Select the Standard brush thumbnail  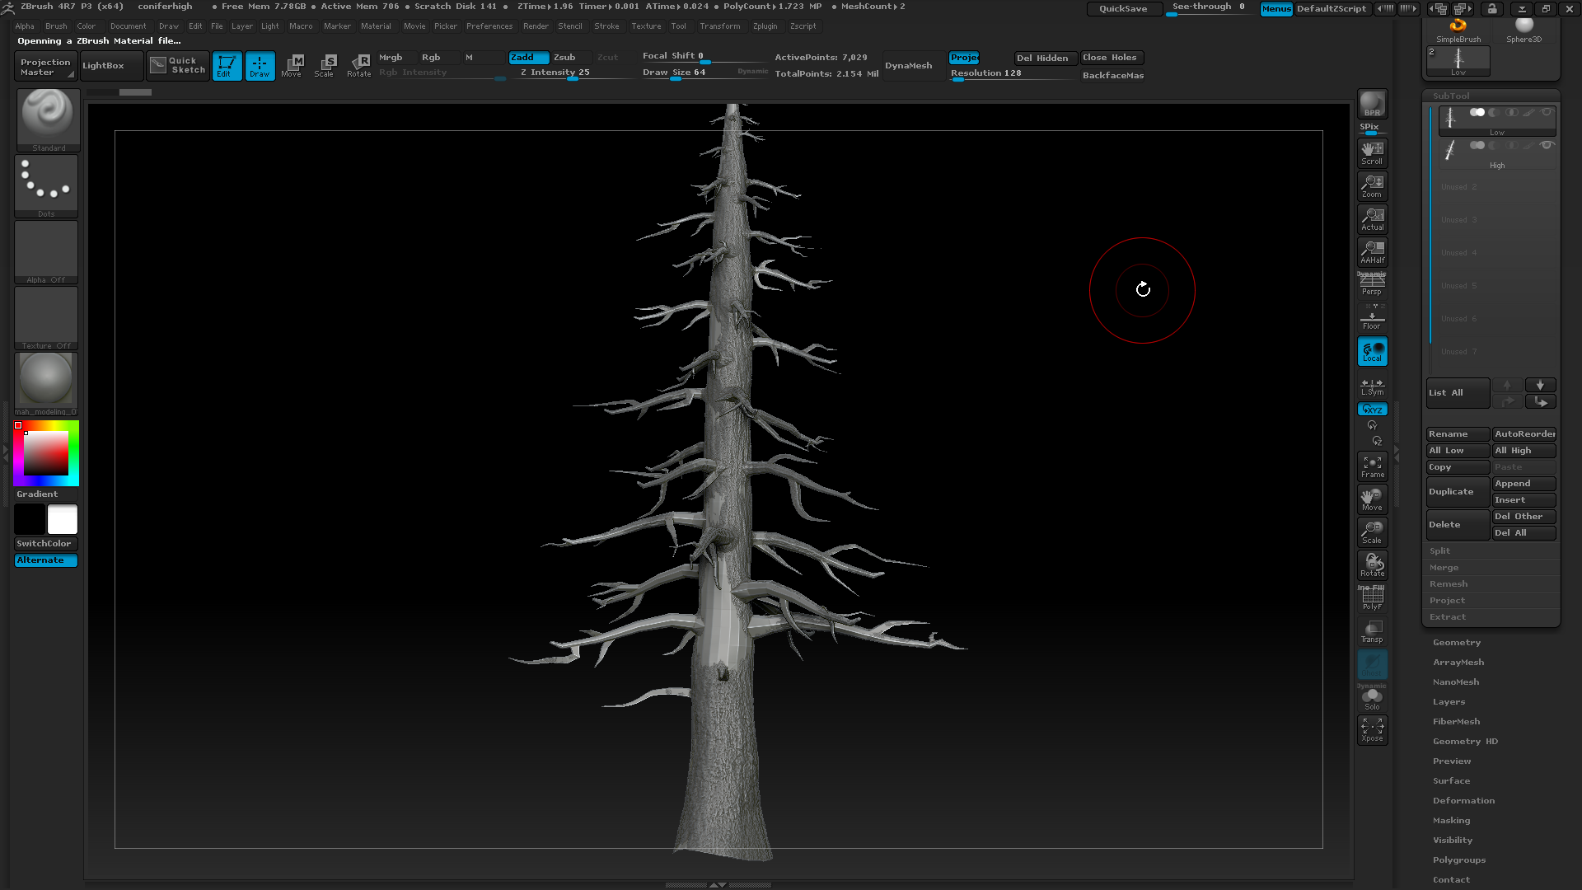click(x=48, y=120)
